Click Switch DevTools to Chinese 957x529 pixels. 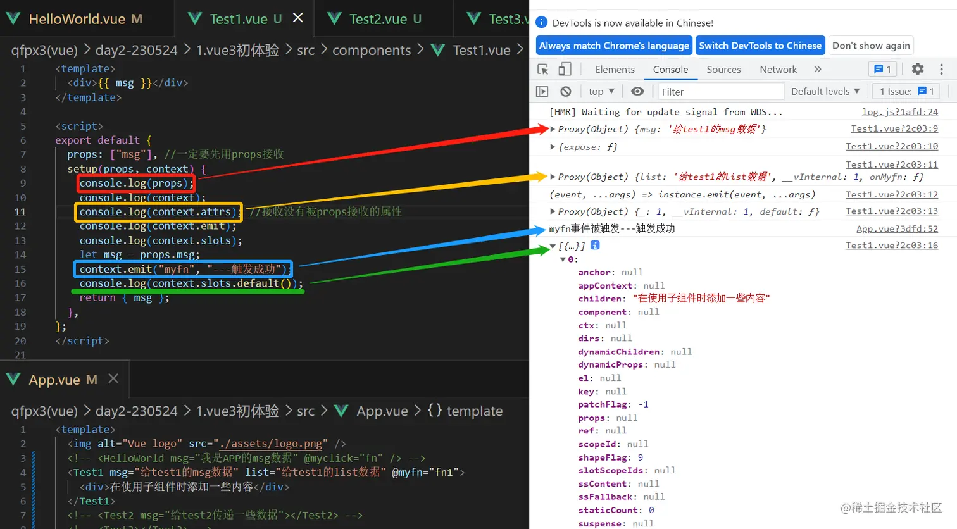(x=760, y=46)
